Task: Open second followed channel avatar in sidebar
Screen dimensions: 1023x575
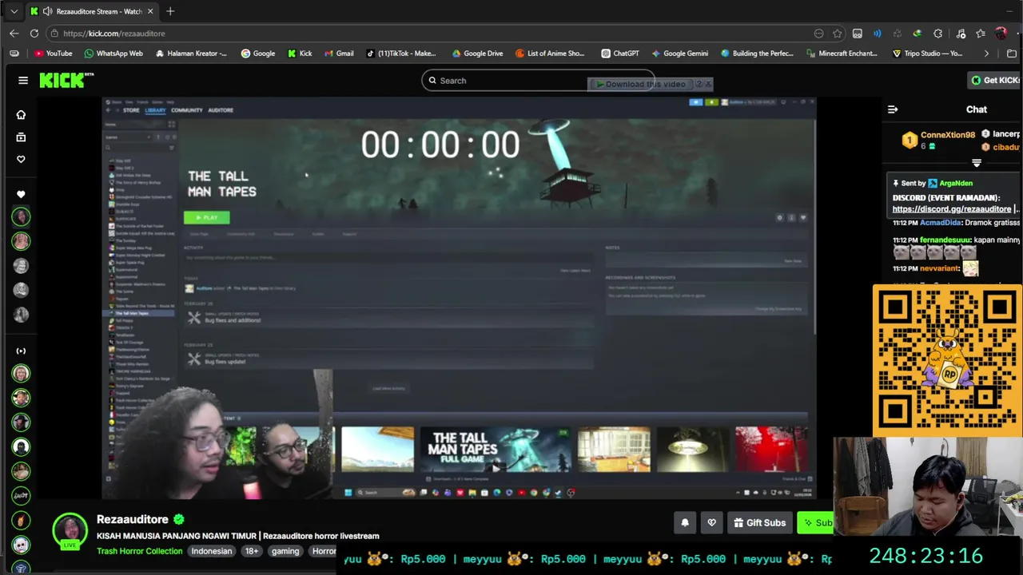Action: [x=21, y=241]
